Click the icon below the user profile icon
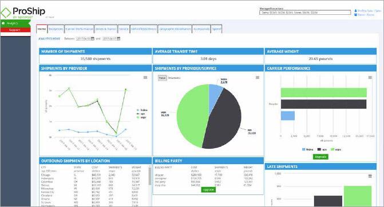The image size is (384, 207). point(355,15)
